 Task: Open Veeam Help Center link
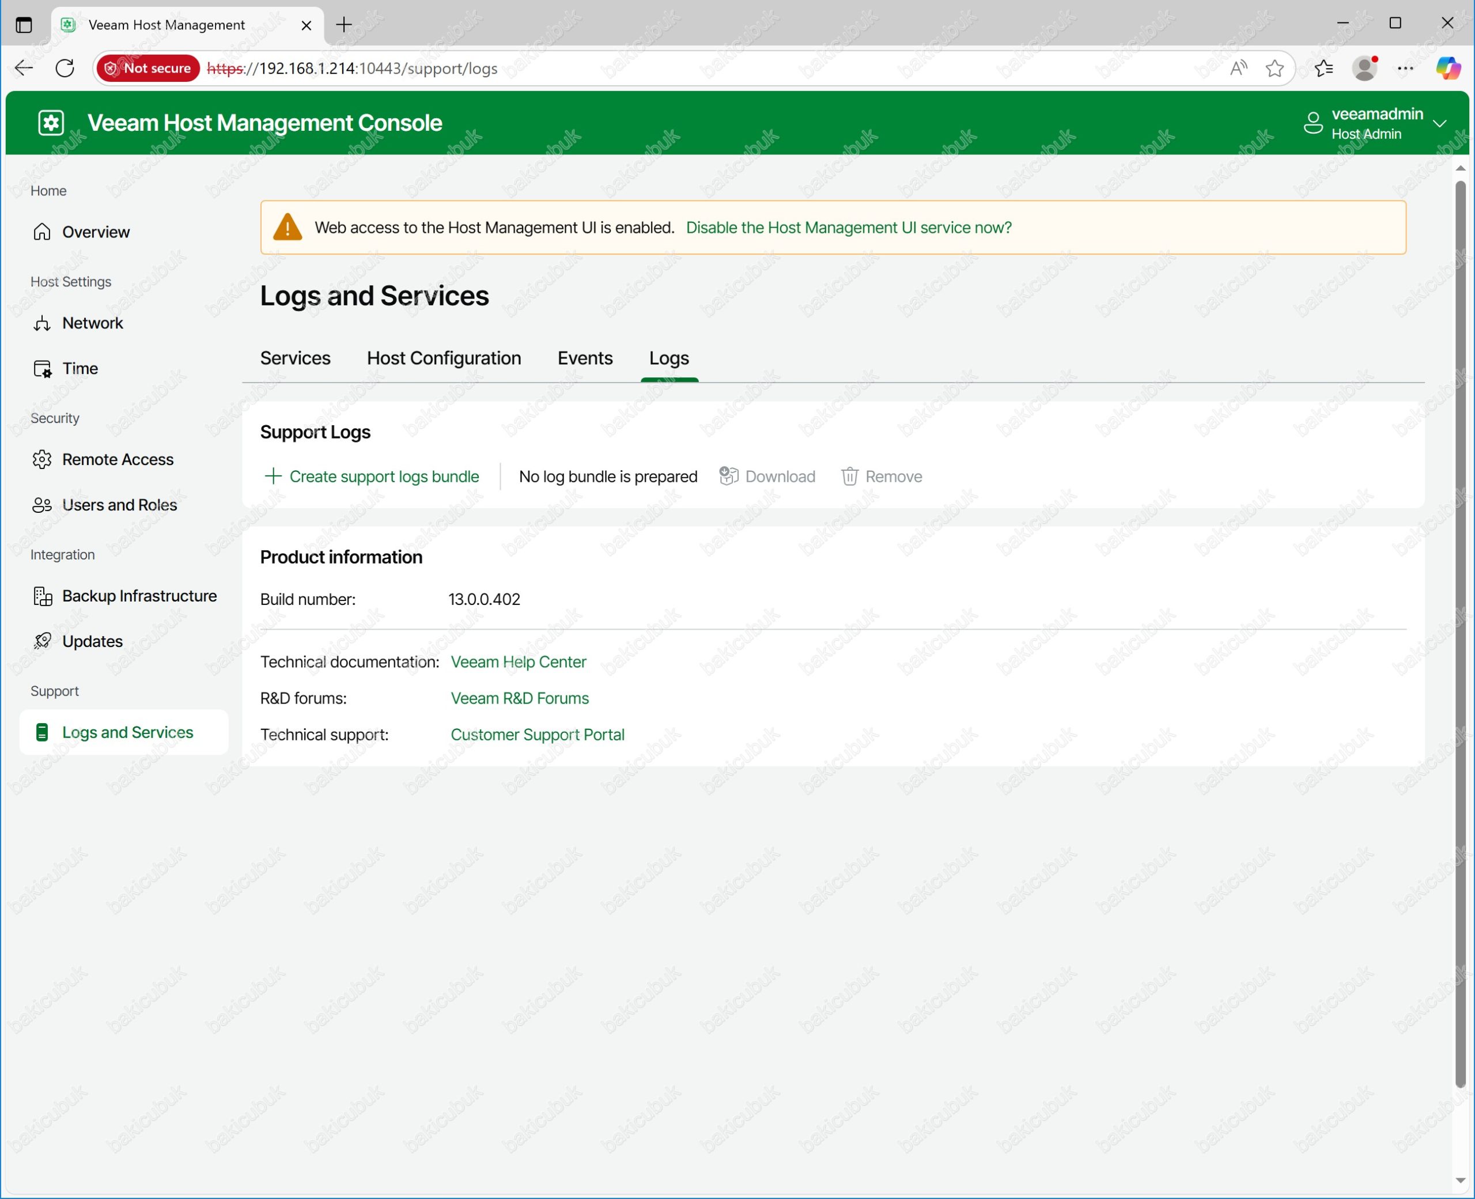[x=519, y=661]
